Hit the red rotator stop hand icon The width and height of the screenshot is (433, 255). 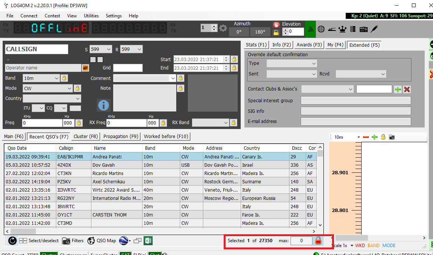[276, 25]
